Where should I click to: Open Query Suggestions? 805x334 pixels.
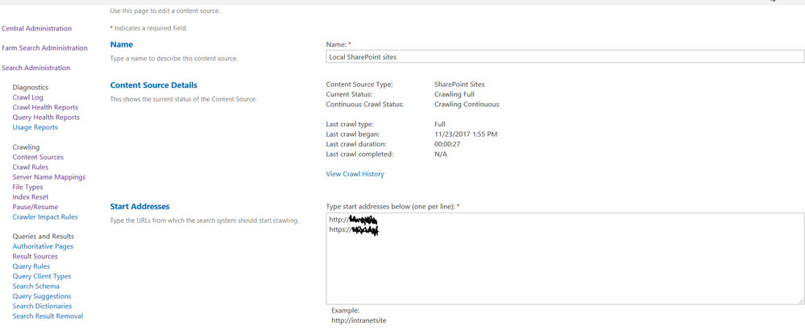42,296
